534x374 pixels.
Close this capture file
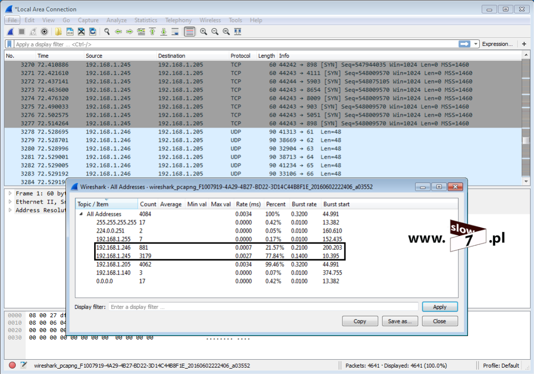[81, 32]
